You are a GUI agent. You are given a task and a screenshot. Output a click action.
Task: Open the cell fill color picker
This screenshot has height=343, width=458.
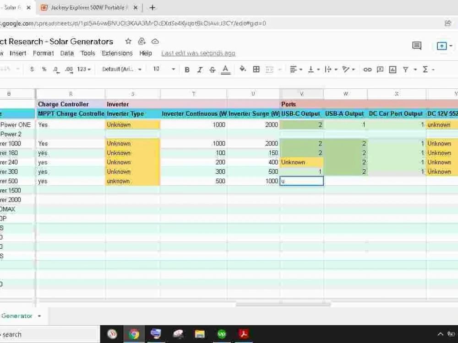click(242, 69)
